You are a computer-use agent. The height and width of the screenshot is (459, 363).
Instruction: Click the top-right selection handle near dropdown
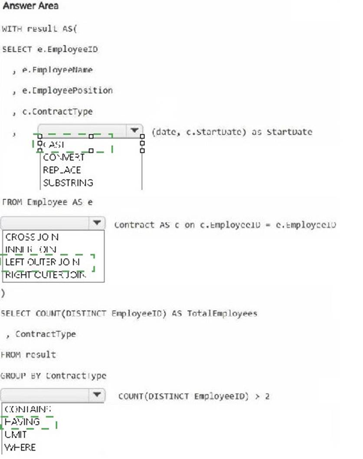[x=142, y=136]
